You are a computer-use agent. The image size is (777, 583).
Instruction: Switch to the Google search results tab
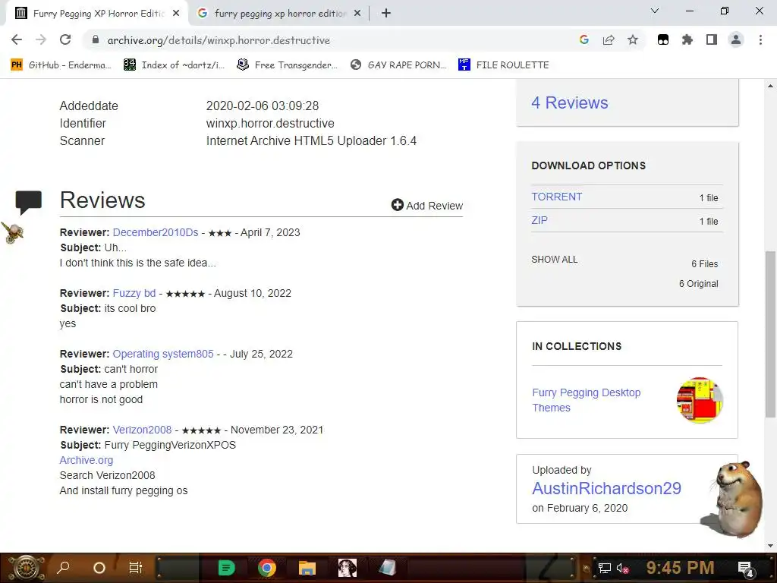pyautogui.click(x=279, y=14)
